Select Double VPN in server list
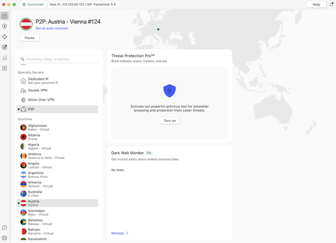Screen dimensions: 336x243 pos(57,90)
